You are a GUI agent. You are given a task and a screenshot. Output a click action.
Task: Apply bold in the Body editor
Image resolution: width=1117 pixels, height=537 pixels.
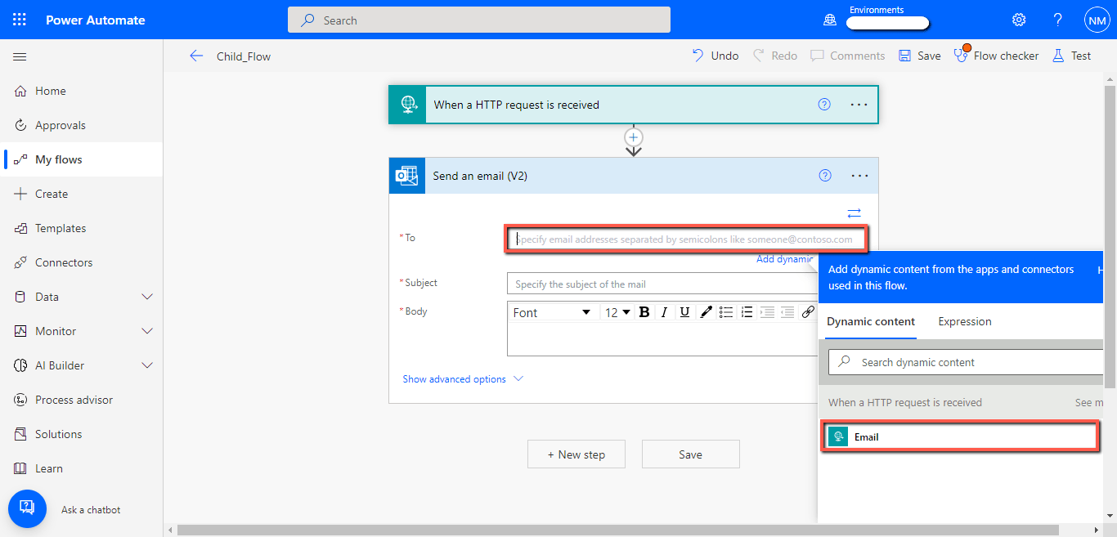click(644, 312)
